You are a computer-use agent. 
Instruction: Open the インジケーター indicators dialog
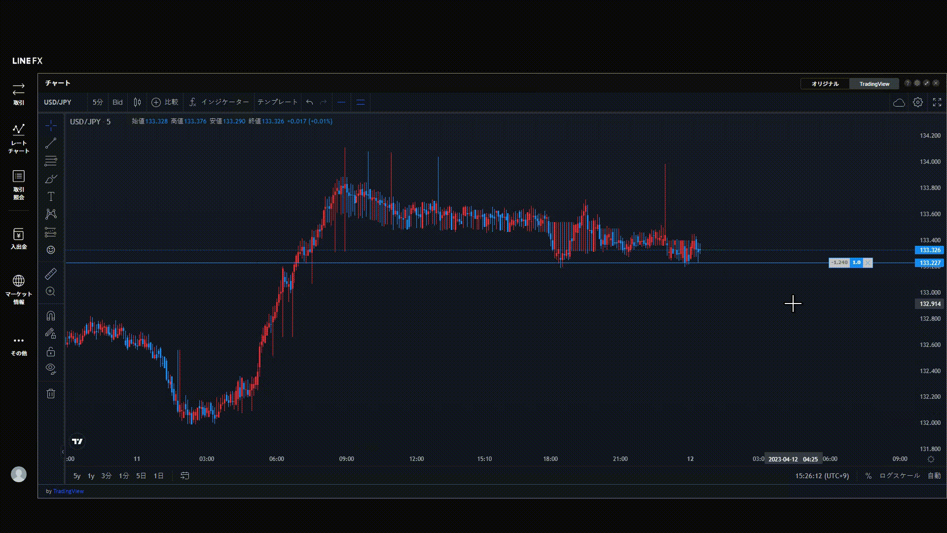click(x=219, y=102)
